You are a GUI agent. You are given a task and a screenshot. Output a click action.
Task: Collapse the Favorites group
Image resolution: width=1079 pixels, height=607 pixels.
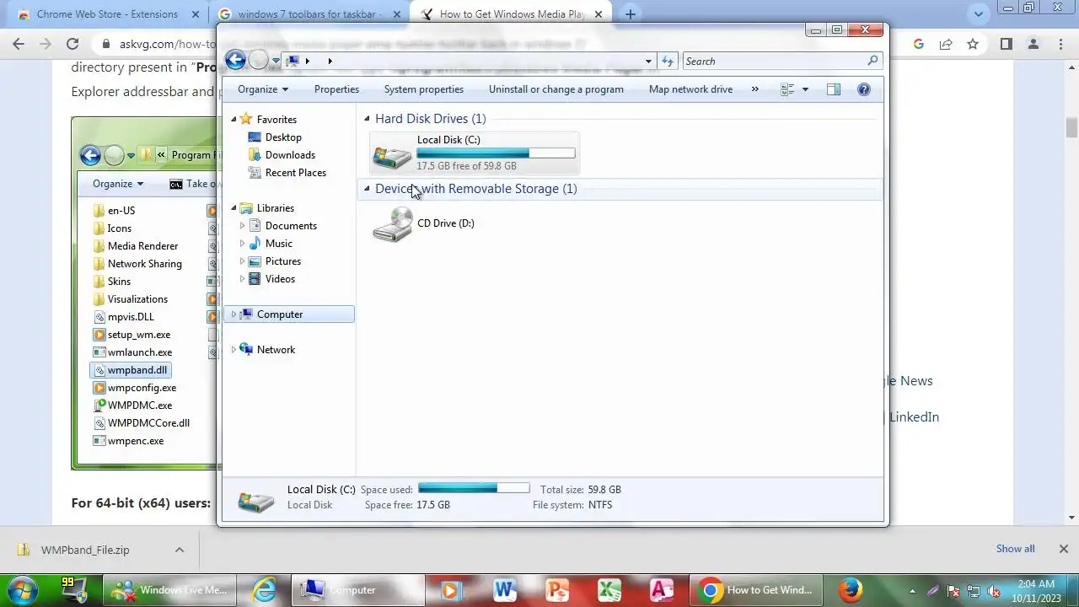234,120
